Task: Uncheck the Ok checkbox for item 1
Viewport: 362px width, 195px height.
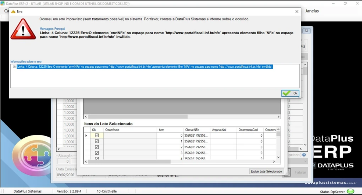Action: tap(97, 141)
